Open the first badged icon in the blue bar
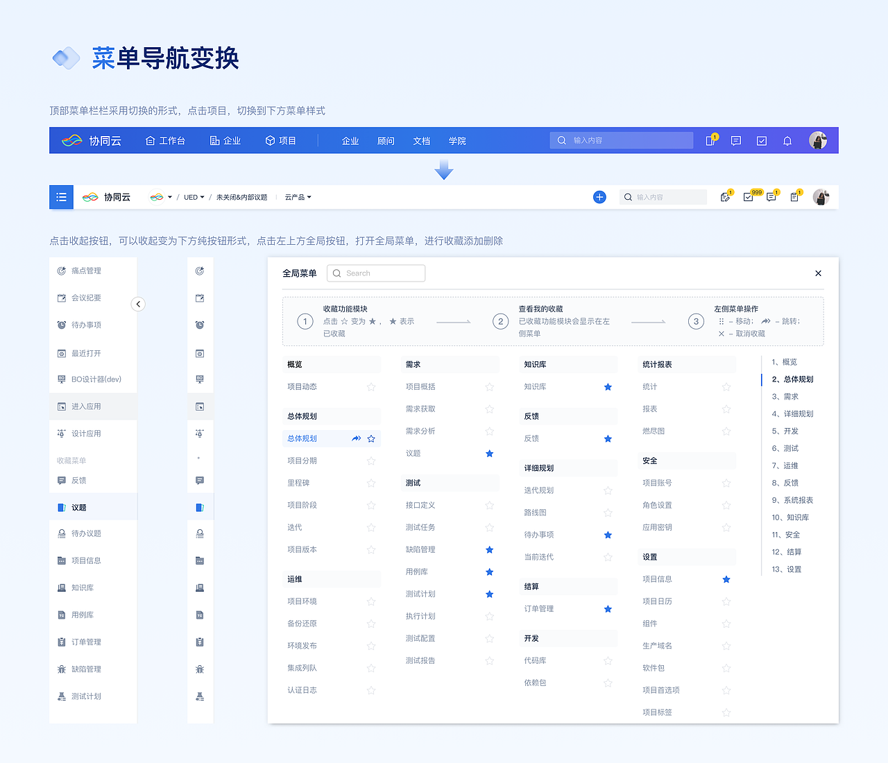The height and width of the screenshot is (763, 888). (711, 140)
